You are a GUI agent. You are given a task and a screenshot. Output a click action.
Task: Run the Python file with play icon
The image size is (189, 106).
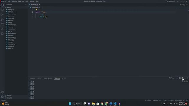click(180, 5)
